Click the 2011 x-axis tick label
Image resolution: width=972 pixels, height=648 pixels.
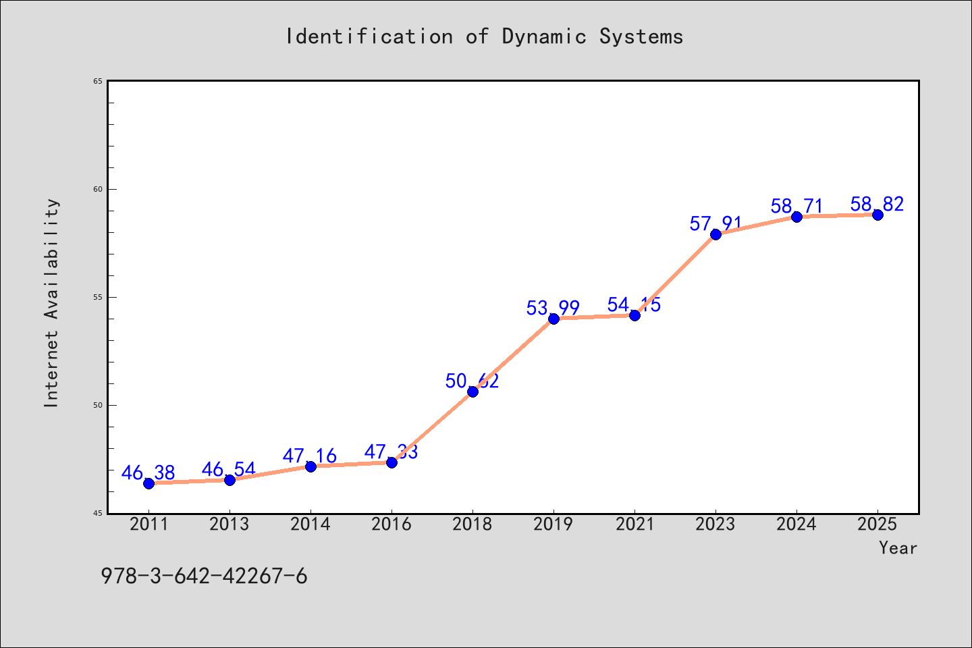click(x=148, y=524)
